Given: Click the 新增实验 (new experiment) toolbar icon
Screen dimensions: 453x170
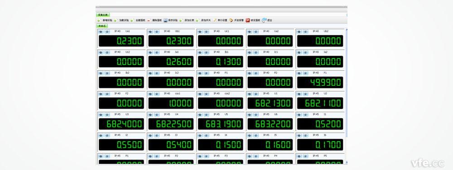Looking at the screenshot, I should click(99, 20).
